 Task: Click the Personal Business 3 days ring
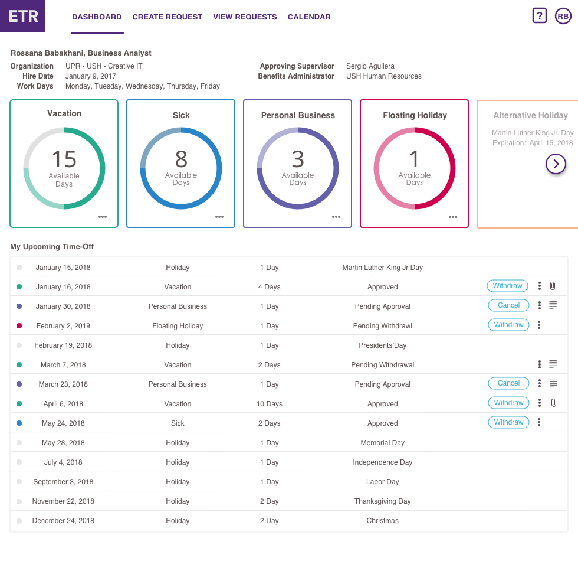(x=298, y=168)
